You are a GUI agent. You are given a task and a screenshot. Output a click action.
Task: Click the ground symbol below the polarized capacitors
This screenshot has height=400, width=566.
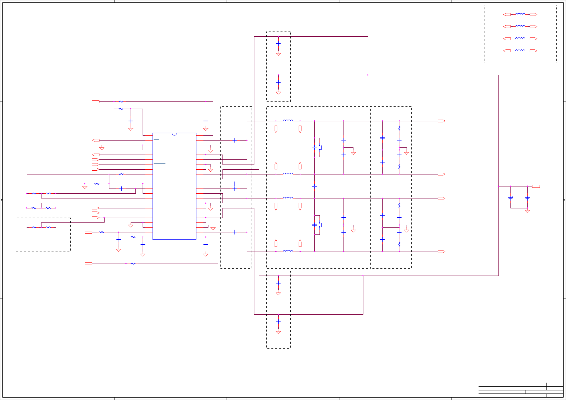tap(527, 211)
